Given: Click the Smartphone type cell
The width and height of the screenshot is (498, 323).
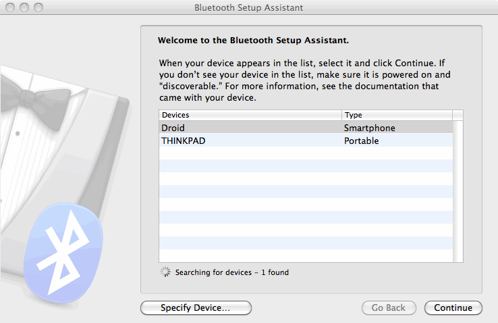Looking at the screenshot, I should point(370,128).
